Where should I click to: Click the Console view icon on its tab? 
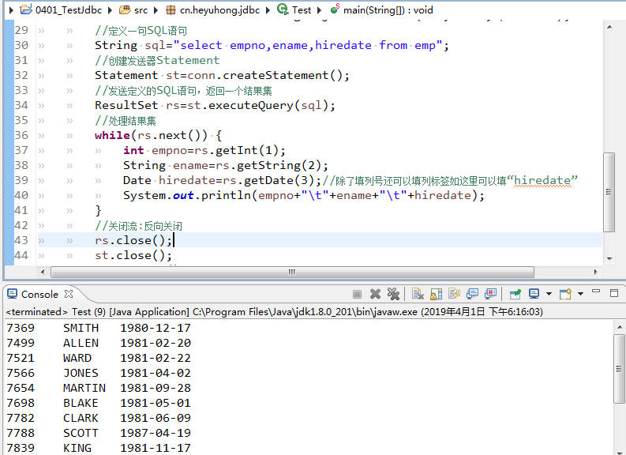pyautogui.click(x=13, y=294)
